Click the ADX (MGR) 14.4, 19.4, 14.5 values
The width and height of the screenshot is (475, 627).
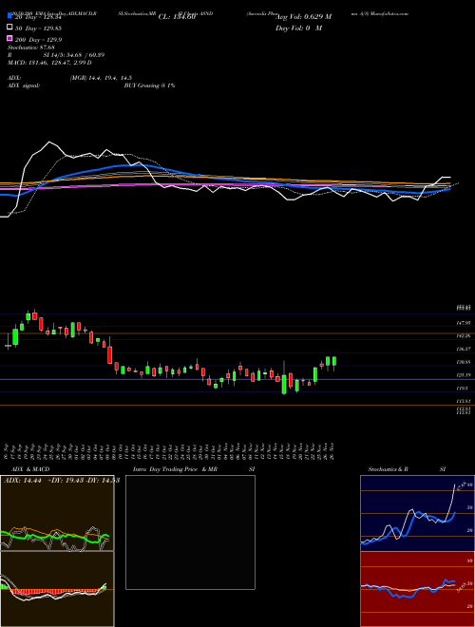tap(101, 78)
